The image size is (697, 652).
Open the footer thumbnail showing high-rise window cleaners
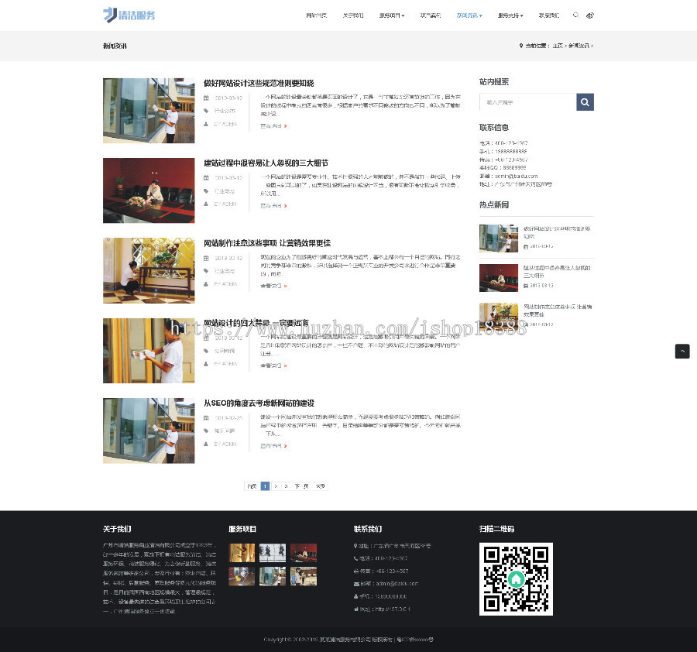[x=273, y=553]
